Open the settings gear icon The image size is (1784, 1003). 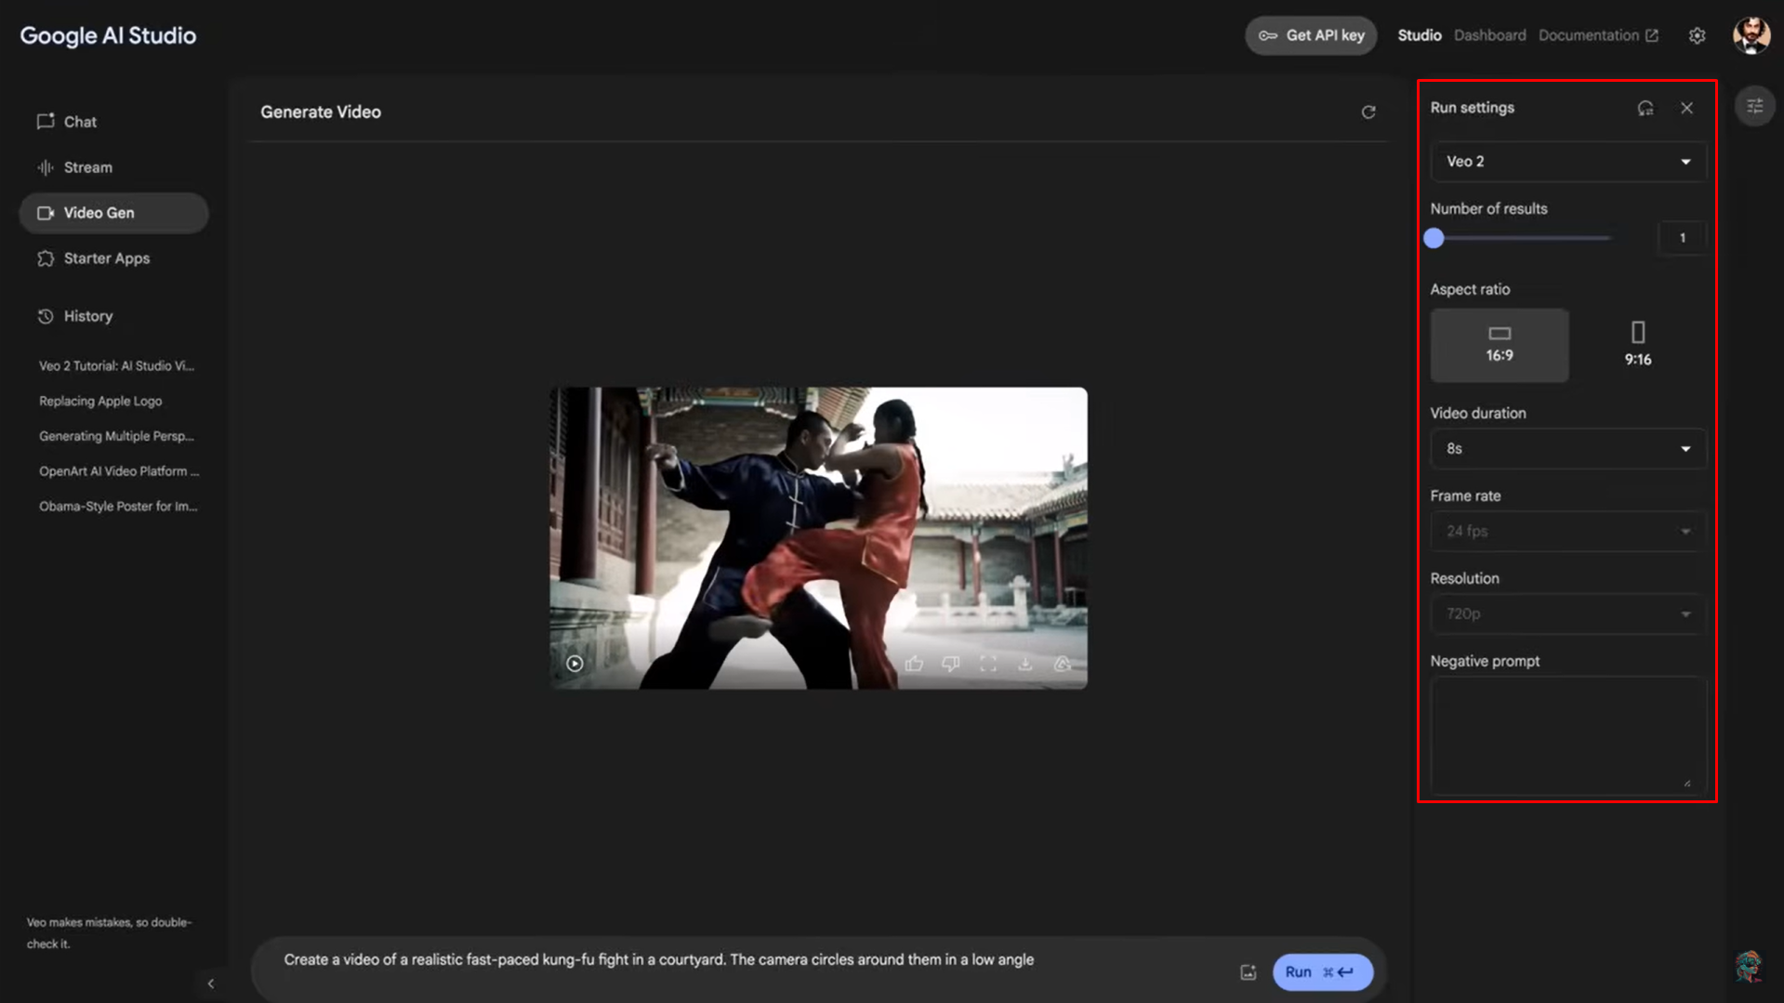click(1697, 35)
